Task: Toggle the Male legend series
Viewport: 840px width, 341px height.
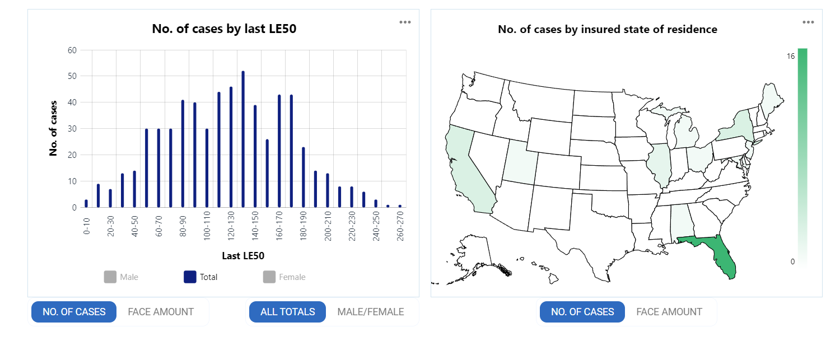Action: [121, 277]
